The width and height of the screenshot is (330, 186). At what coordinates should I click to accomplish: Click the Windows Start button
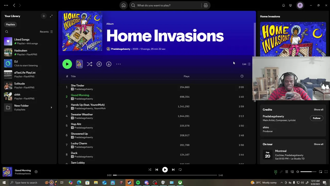(4, 183)
